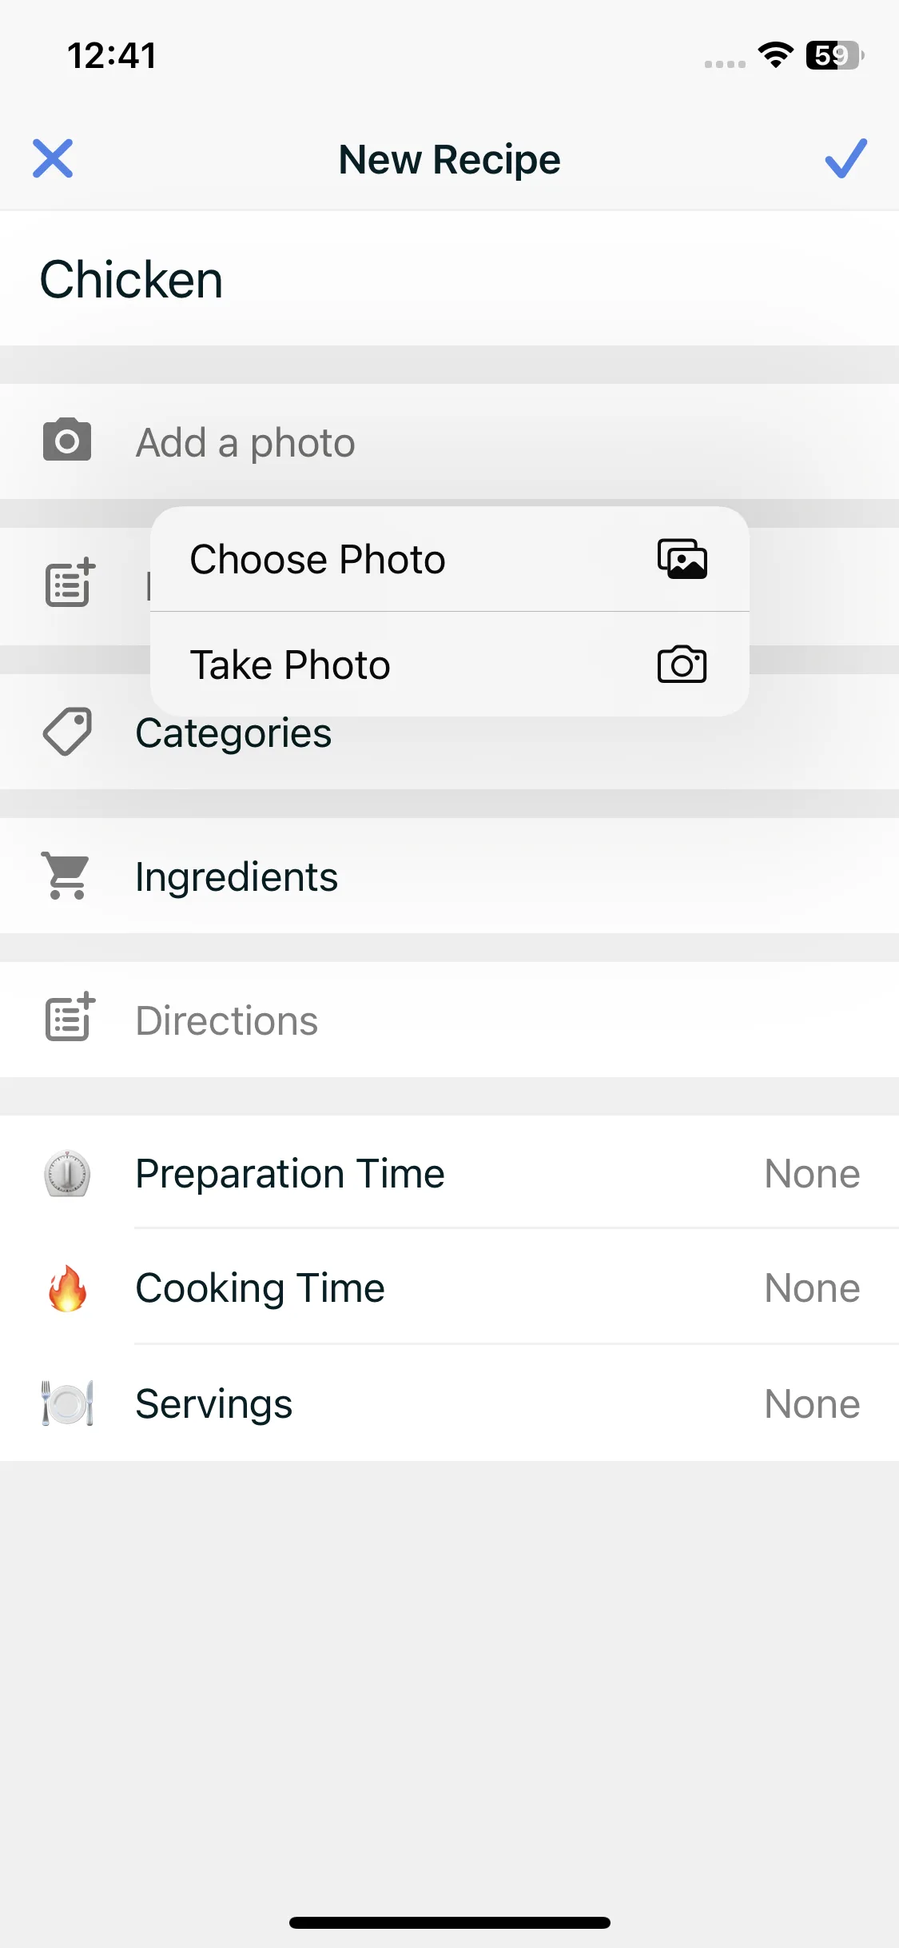Select the Choose Photo menu option
This screenshot has height=1948, width=899.
point(317,559)
